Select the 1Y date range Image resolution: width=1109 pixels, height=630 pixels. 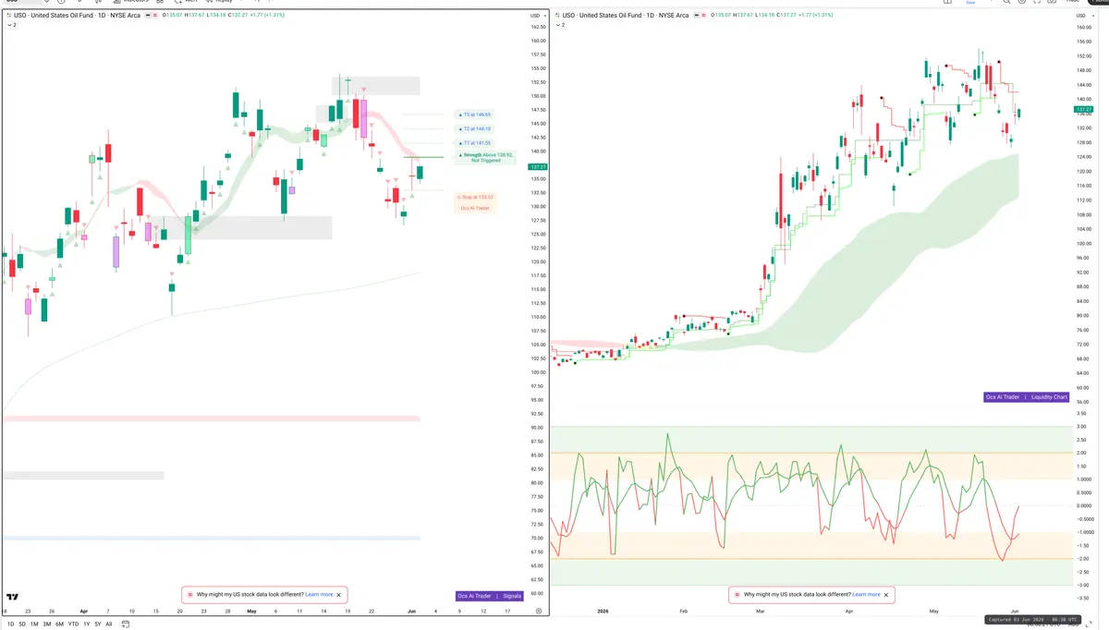point(86,624)
